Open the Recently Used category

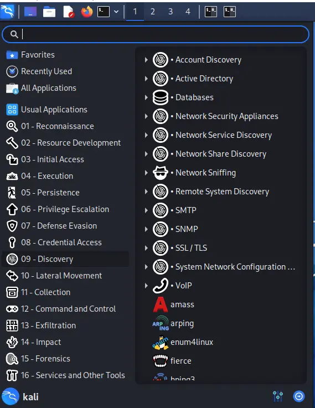pyautogui.click(x=65, y=71)
